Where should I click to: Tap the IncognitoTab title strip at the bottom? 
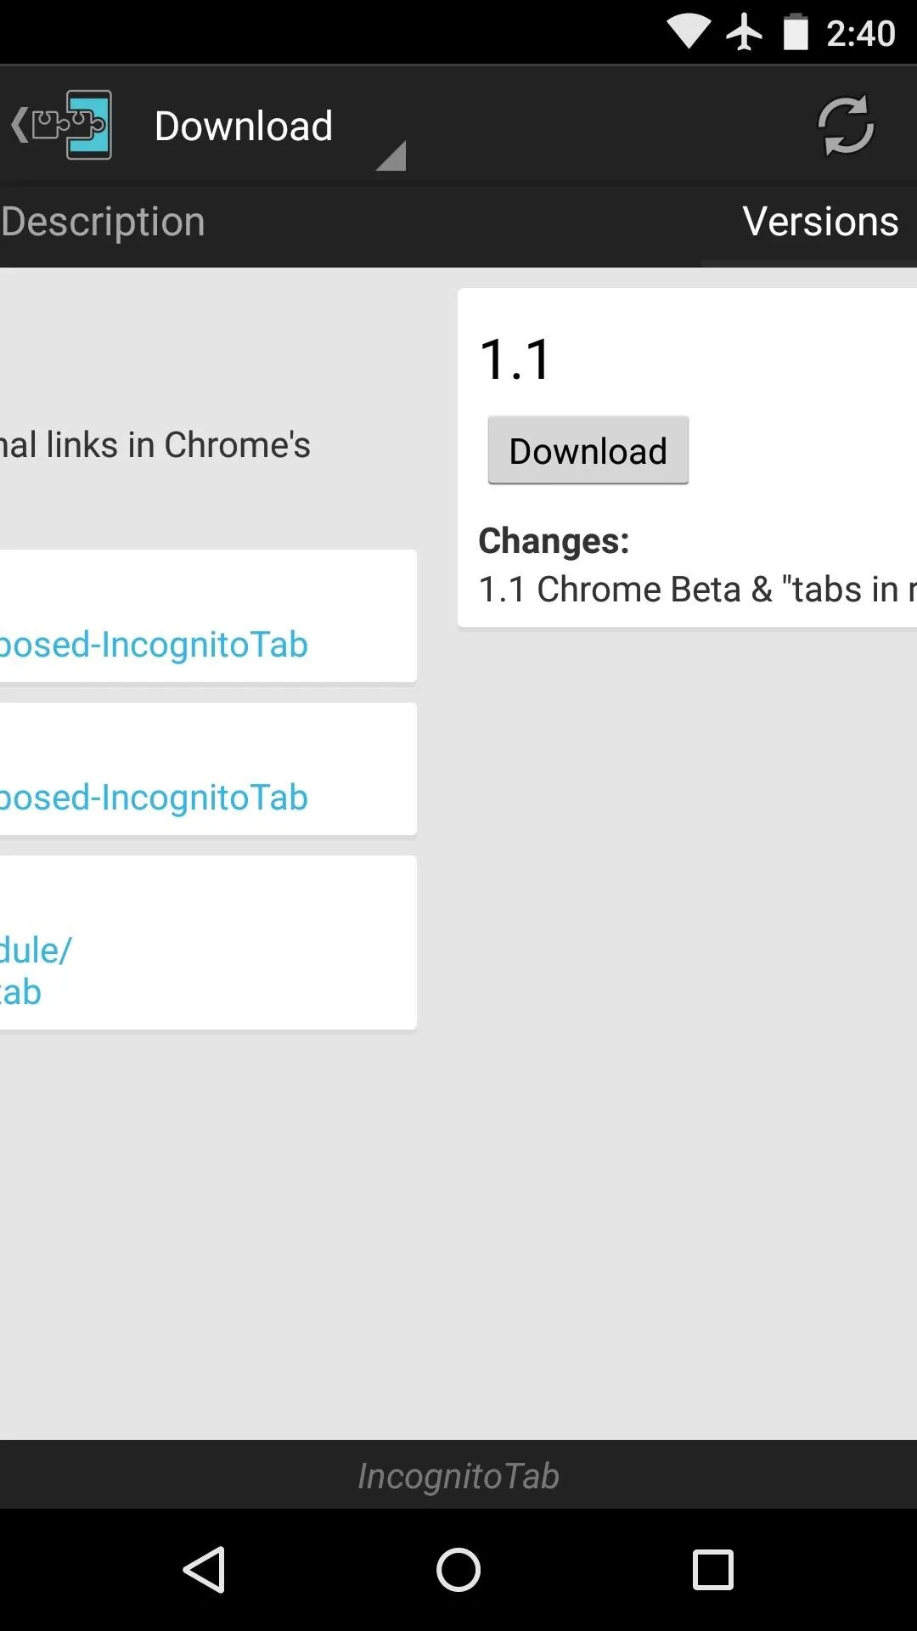[x=458, y=1476]
